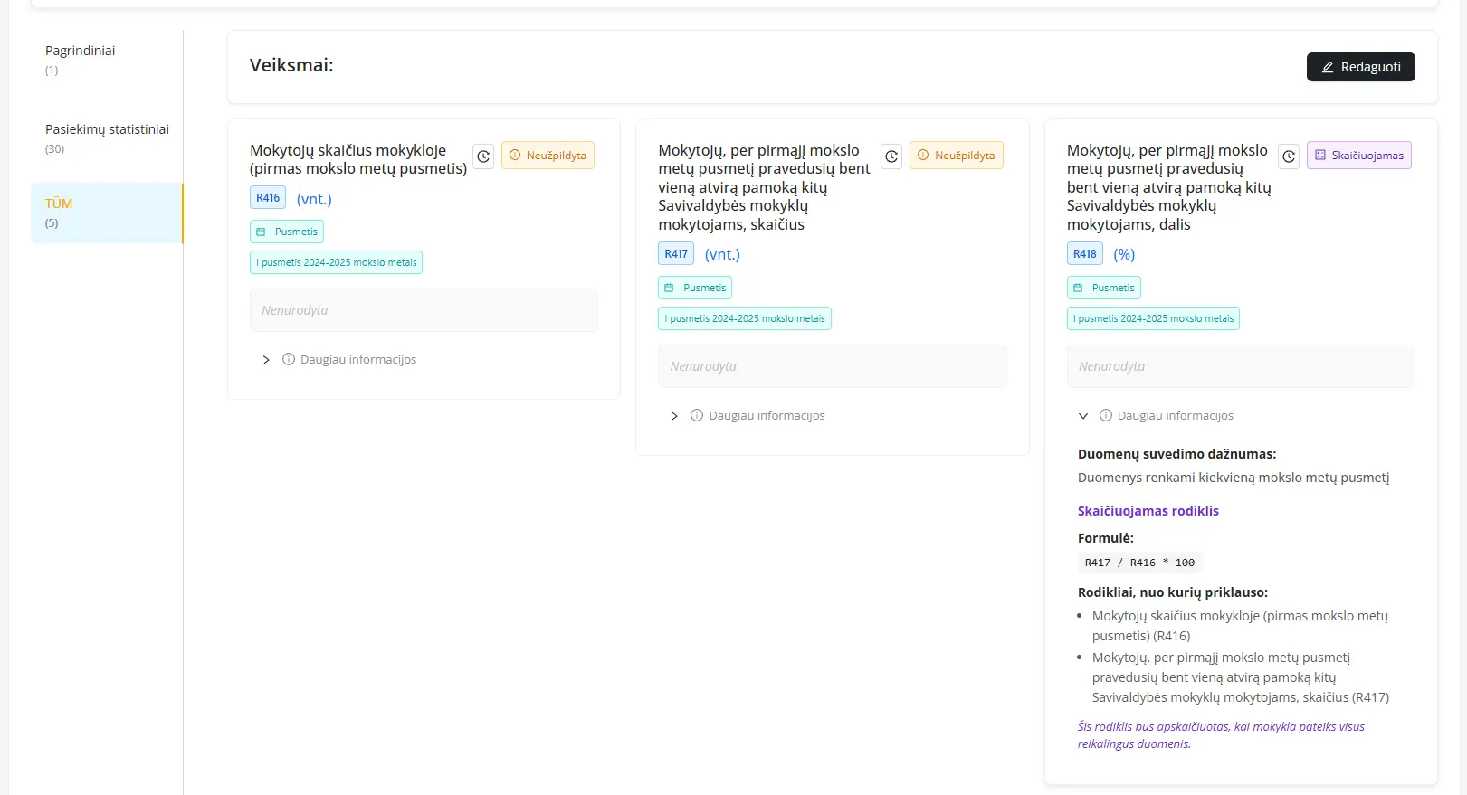Click the R418 indicator code badge
The width and height of the screenshot is (1467, 795).
click(1084, 254)
